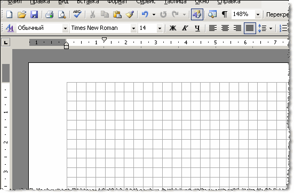Save the document with floppy icon
Viewport: 294px width, 193px height.
[x=34, y=14]
